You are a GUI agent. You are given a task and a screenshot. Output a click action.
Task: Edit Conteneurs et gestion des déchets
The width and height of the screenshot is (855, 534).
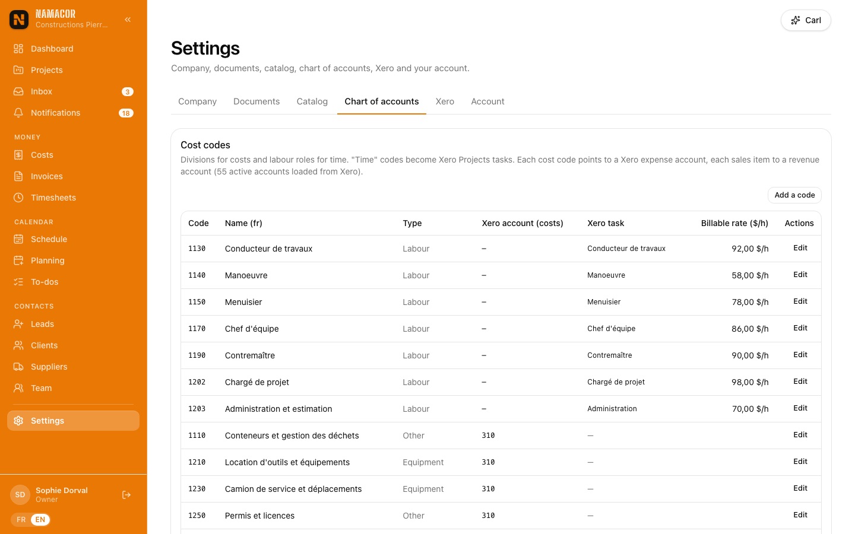coord(800,435)
